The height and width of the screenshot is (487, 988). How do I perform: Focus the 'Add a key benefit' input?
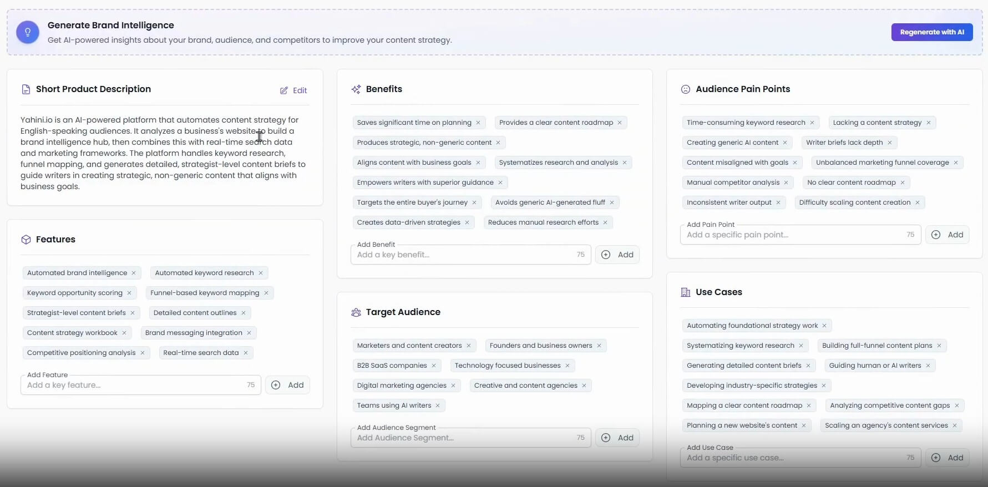[470, 255]
